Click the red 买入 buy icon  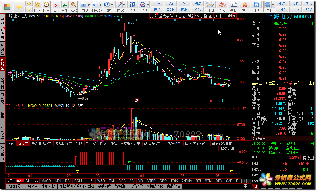point(57,4)
